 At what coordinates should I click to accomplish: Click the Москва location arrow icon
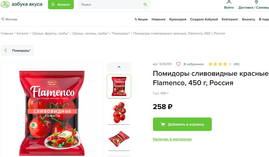[3, 19]
